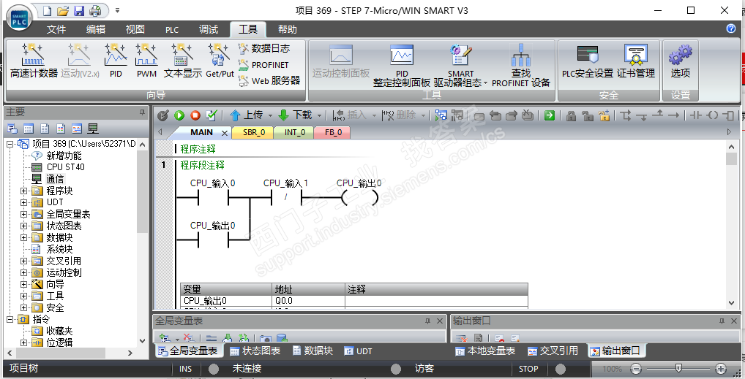Viewport: 745px width, 379px height.
Task: Select the CPU_输出0 output coil
Action: [x=360, y=197]
